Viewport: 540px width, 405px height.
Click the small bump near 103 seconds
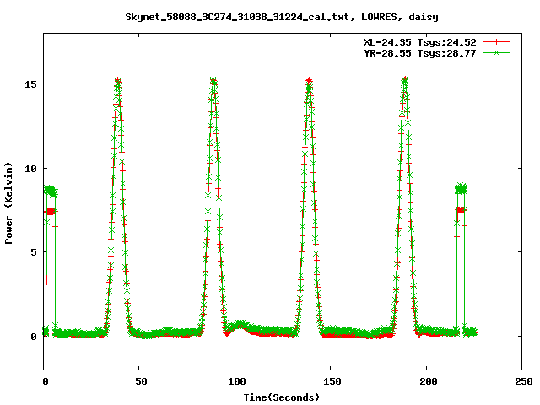pos(240,324)
